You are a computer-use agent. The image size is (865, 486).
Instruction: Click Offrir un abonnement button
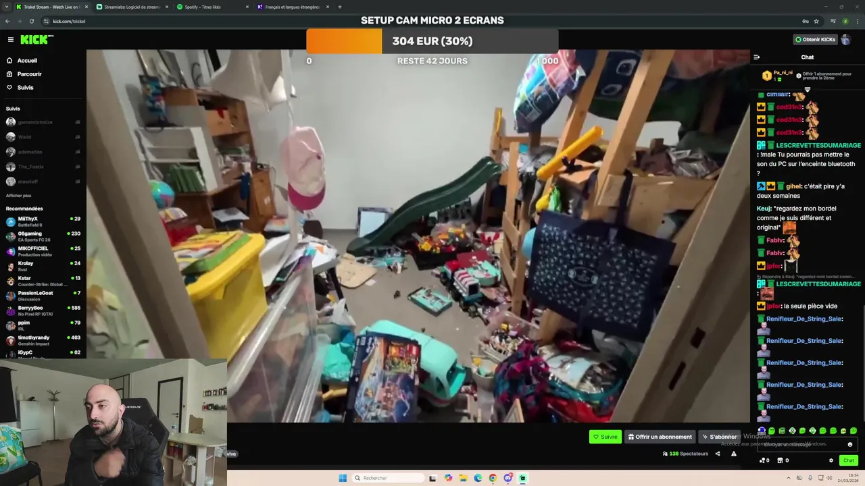pos(660,437)
